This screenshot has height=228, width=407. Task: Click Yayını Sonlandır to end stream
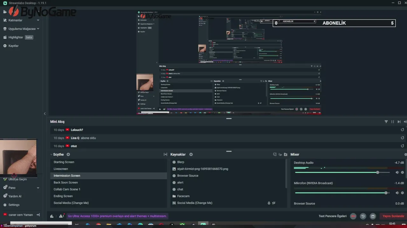(393, 216)
